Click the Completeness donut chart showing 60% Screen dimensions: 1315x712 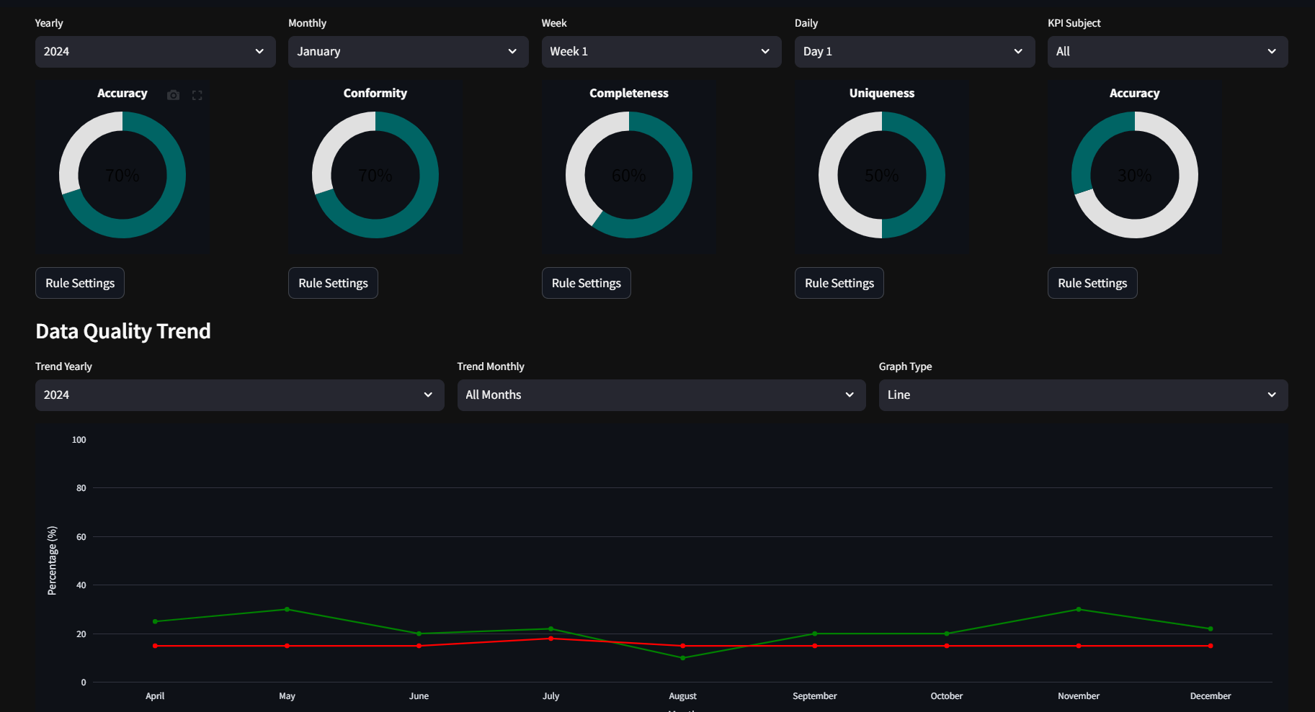(x=683, y=175)
